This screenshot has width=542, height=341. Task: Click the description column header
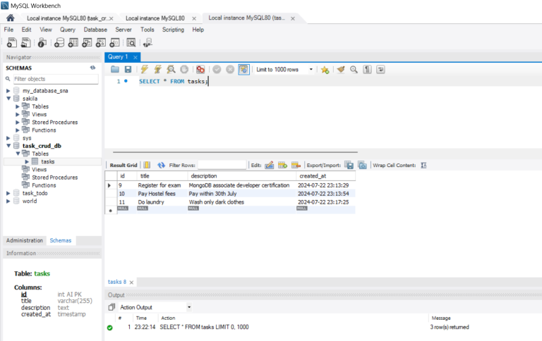203,176
